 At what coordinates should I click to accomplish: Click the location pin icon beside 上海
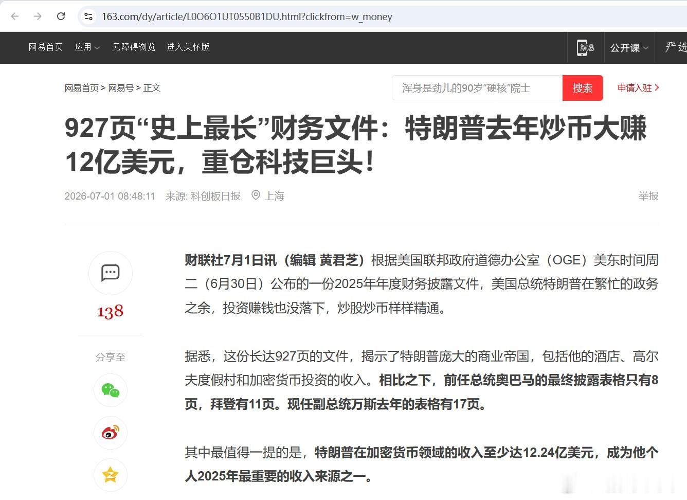click(x=256, y=195)
